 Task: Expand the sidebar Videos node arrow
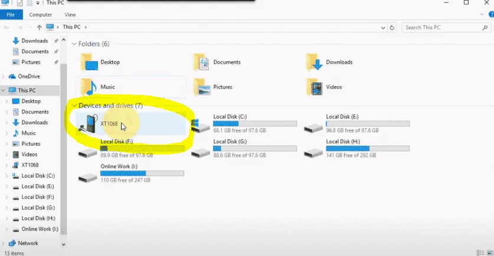pyautogui.click(x=7, y=155)
